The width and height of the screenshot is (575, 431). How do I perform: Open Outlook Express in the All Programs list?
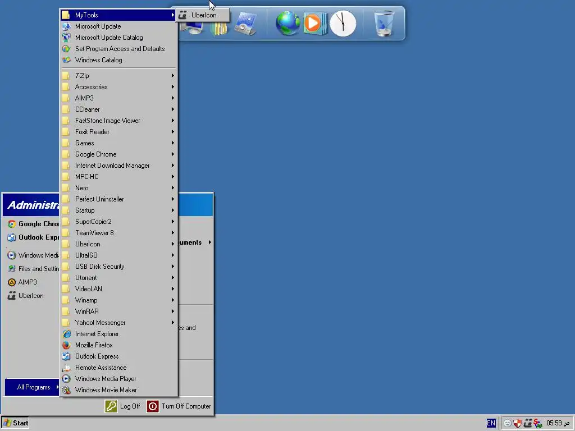(119, 356)
